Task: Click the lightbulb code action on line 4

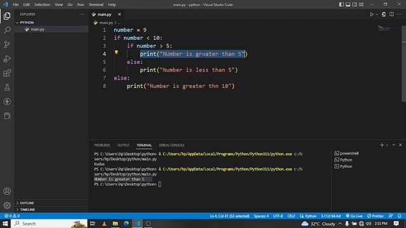Action: click(x=116, y=53)
